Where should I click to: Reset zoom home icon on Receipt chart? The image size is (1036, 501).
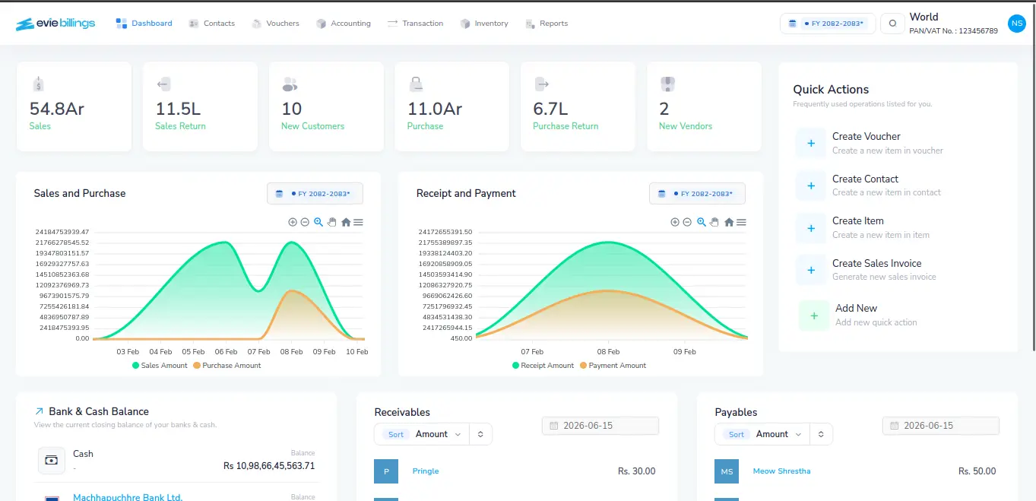point(729,222)
